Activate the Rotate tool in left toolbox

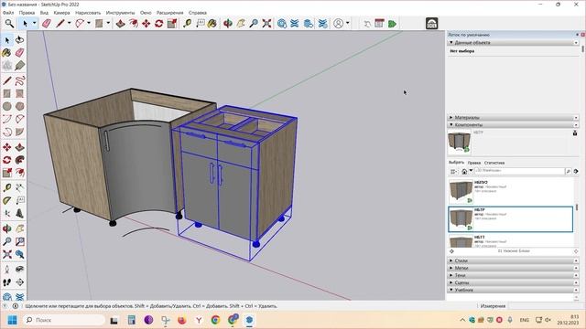7,160
